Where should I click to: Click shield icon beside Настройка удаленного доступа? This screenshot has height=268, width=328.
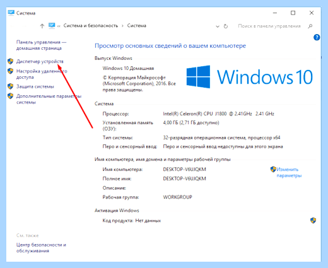10,71
